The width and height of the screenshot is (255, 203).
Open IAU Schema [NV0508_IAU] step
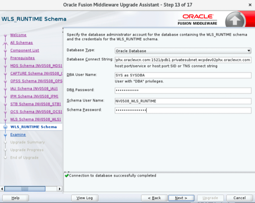[x=34, y=88]
